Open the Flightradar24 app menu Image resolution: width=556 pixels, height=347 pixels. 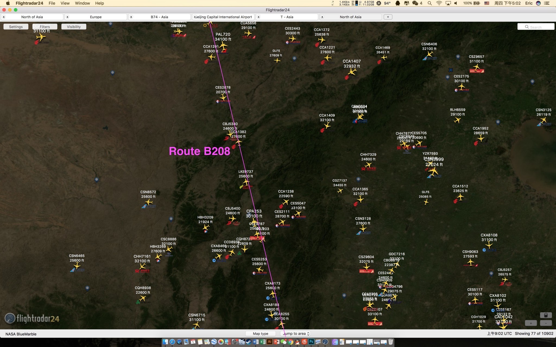[x=29, y=3]
